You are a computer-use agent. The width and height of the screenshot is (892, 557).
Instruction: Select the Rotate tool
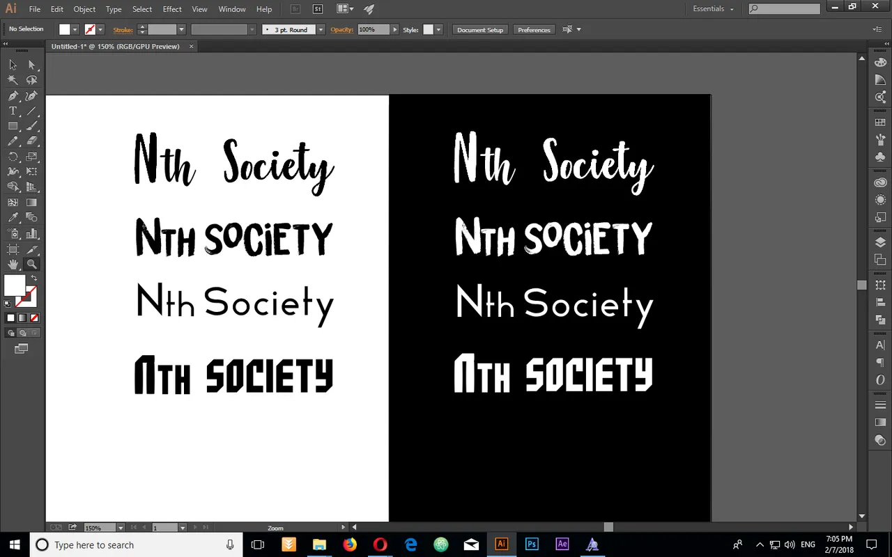pos(13,157)
